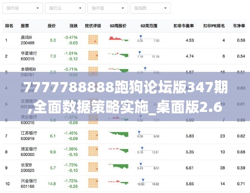Open the 浦发银行 stock name
Viewport: 250px width, 193px height.
point(29,149)
